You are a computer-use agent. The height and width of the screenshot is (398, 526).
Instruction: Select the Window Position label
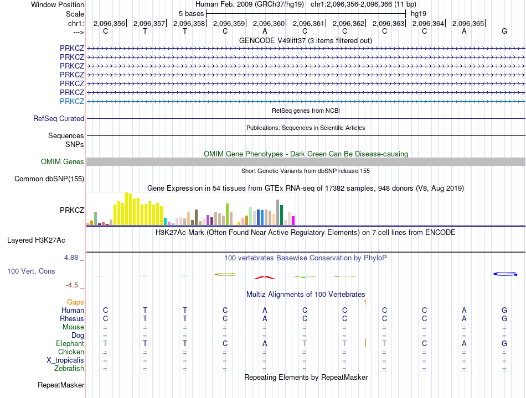[x=58, y=4]
